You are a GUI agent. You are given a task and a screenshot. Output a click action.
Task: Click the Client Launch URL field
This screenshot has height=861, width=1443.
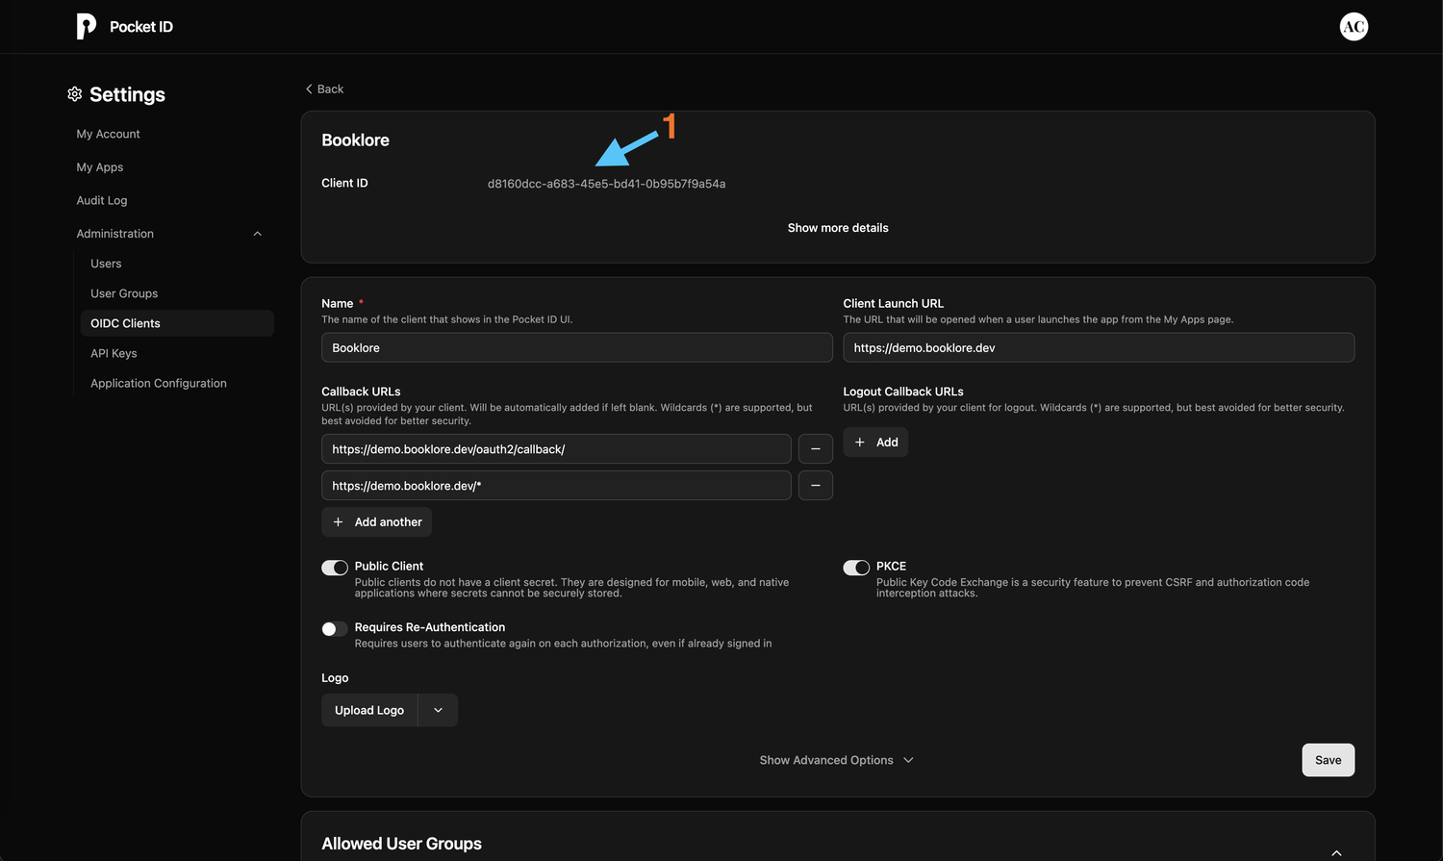pos(1099,348)
